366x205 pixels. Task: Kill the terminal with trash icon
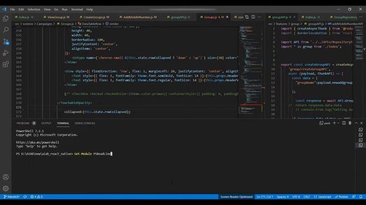[350, 123]
